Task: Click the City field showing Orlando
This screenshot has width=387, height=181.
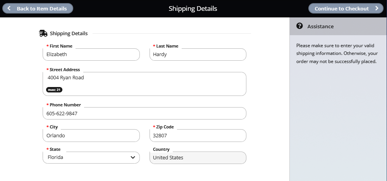Action: point(91,136)
